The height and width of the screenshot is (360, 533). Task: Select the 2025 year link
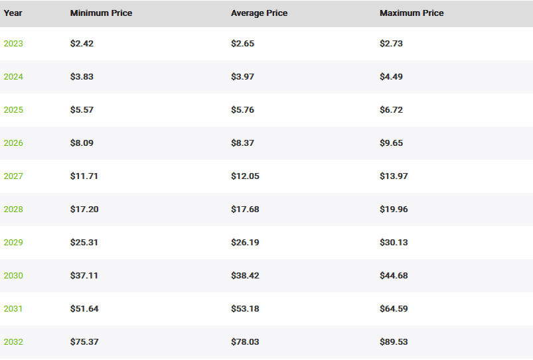13,110
